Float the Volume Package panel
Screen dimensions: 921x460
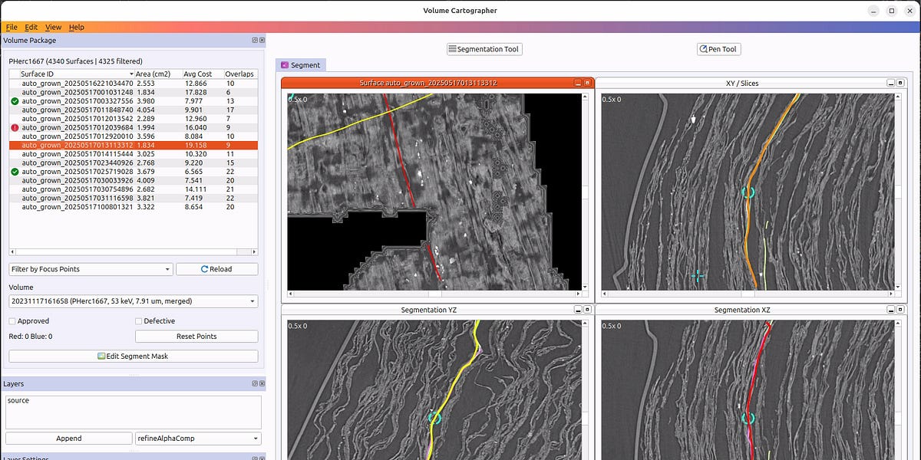(255, 41)
